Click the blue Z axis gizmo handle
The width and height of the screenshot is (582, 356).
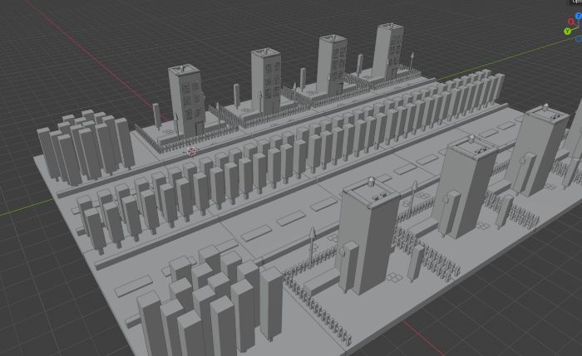579,16
